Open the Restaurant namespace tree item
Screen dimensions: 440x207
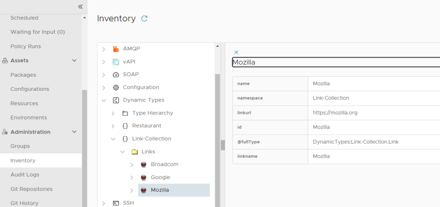click(x=147, y=126)
